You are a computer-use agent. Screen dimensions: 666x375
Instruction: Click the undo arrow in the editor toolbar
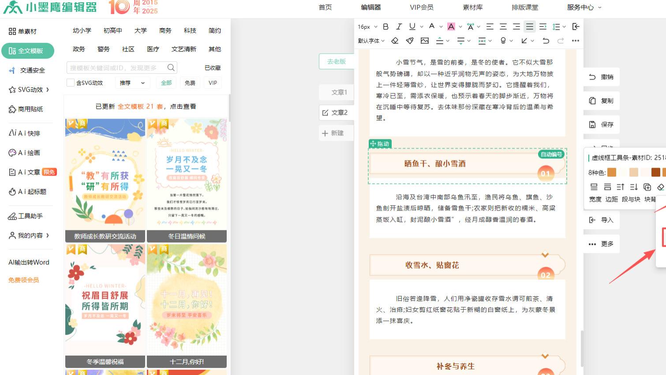pos(546,41)
